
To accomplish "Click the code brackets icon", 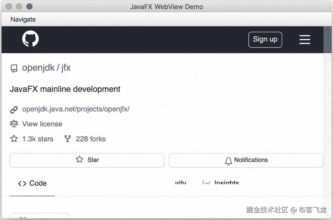I will 22,184.
